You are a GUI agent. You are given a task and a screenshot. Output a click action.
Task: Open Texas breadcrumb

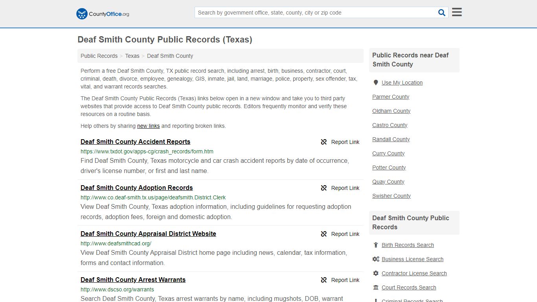(x=132, y=56)
